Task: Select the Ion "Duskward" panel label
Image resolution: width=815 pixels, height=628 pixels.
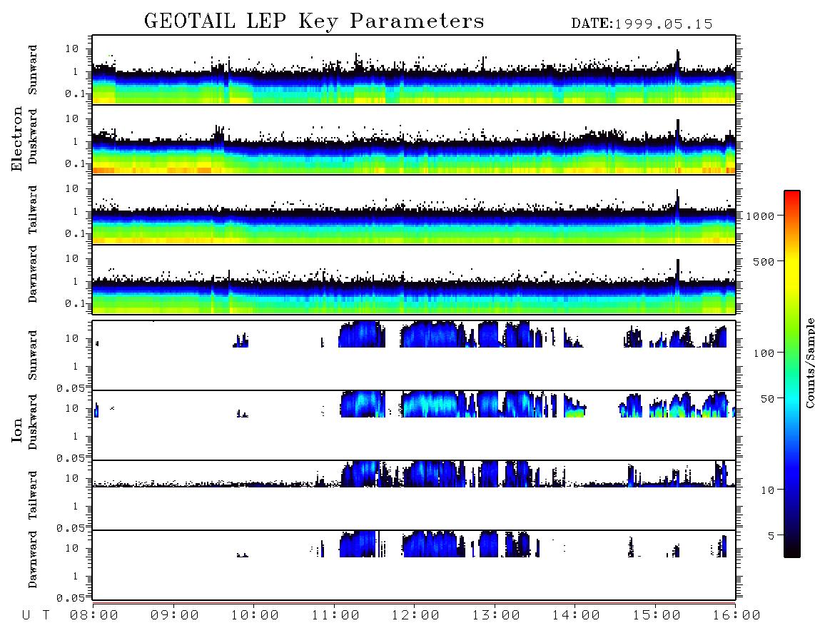Action: pyautogui.click(x=33, y=422)
